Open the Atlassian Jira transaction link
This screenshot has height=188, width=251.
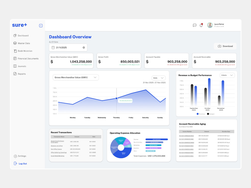pos(57,146)
